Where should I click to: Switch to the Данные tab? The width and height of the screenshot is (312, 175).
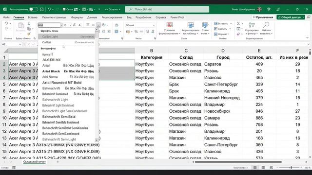(x=92, y=17)
